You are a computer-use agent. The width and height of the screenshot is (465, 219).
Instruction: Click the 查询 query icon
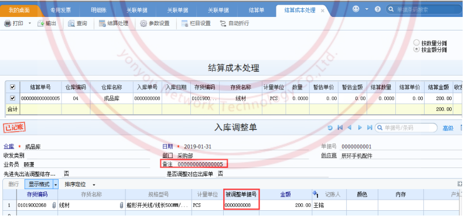(x=71, y=23)
